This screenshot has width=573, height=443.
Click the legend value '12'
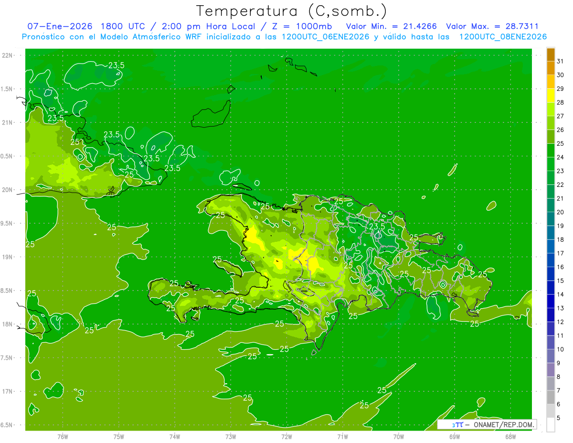tap(561, 322)
